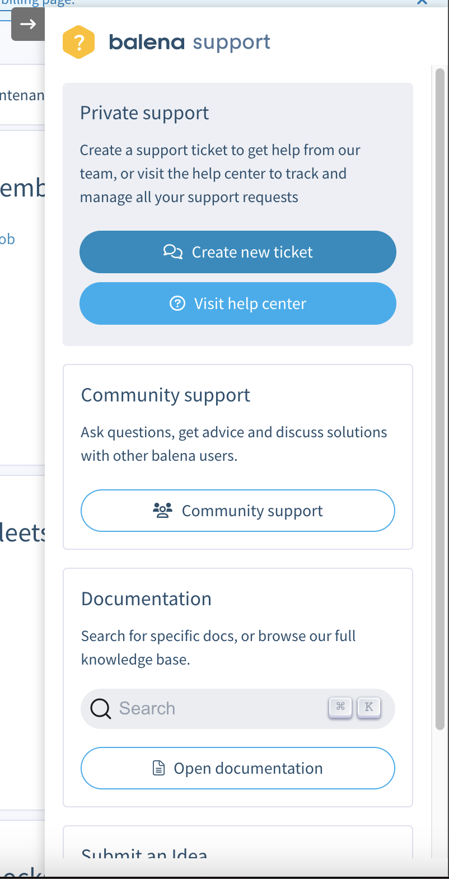Collapse the support panel with the arrow button

click(28, 24)
